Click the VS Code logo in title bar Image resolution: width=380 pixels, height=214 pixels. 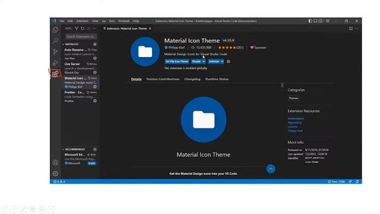[54, 21]
